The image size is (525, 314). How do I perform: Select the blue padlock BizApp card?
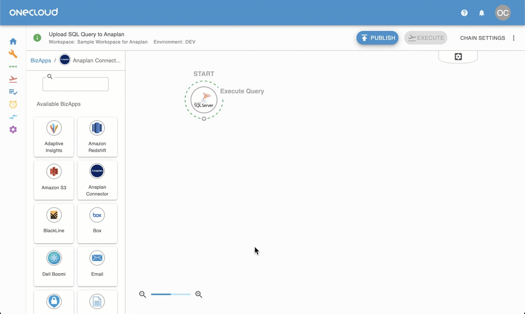tap(54, 302)
